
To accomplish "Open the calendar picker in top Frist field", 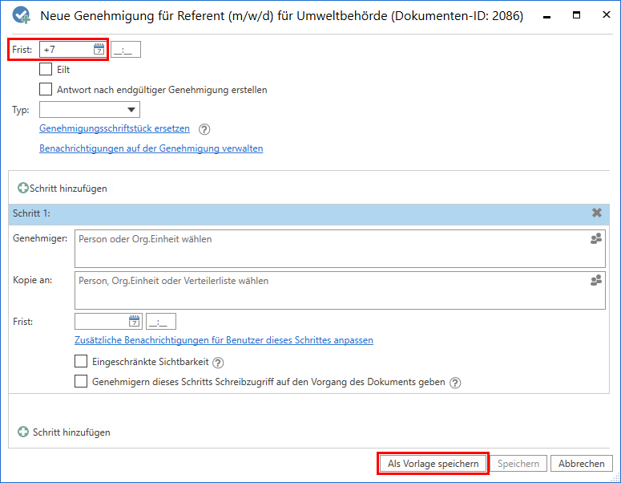I will tap(99, 50).
